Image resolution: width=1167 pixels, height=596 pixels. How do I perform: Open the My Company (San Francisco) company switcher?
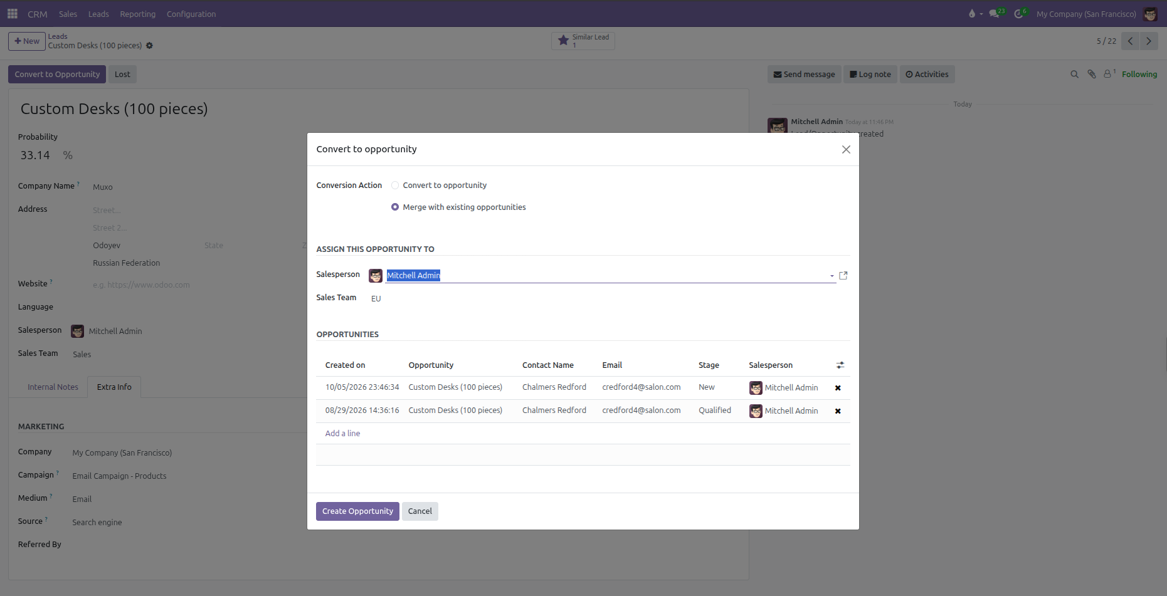pos(1086,14)
